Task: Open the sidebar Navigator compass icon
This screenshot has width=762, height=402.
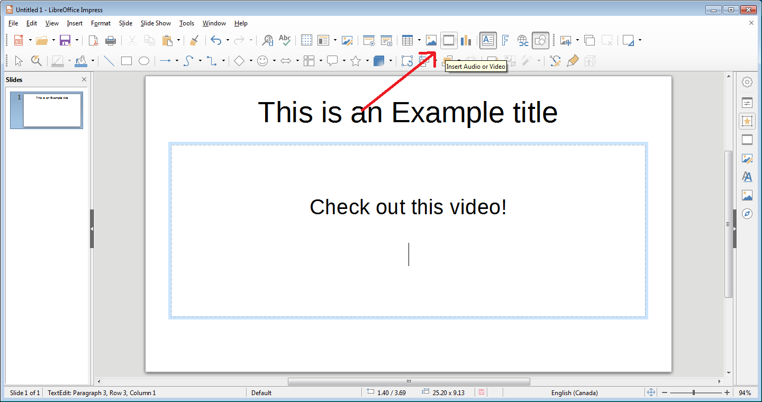Action: [747, 214]
